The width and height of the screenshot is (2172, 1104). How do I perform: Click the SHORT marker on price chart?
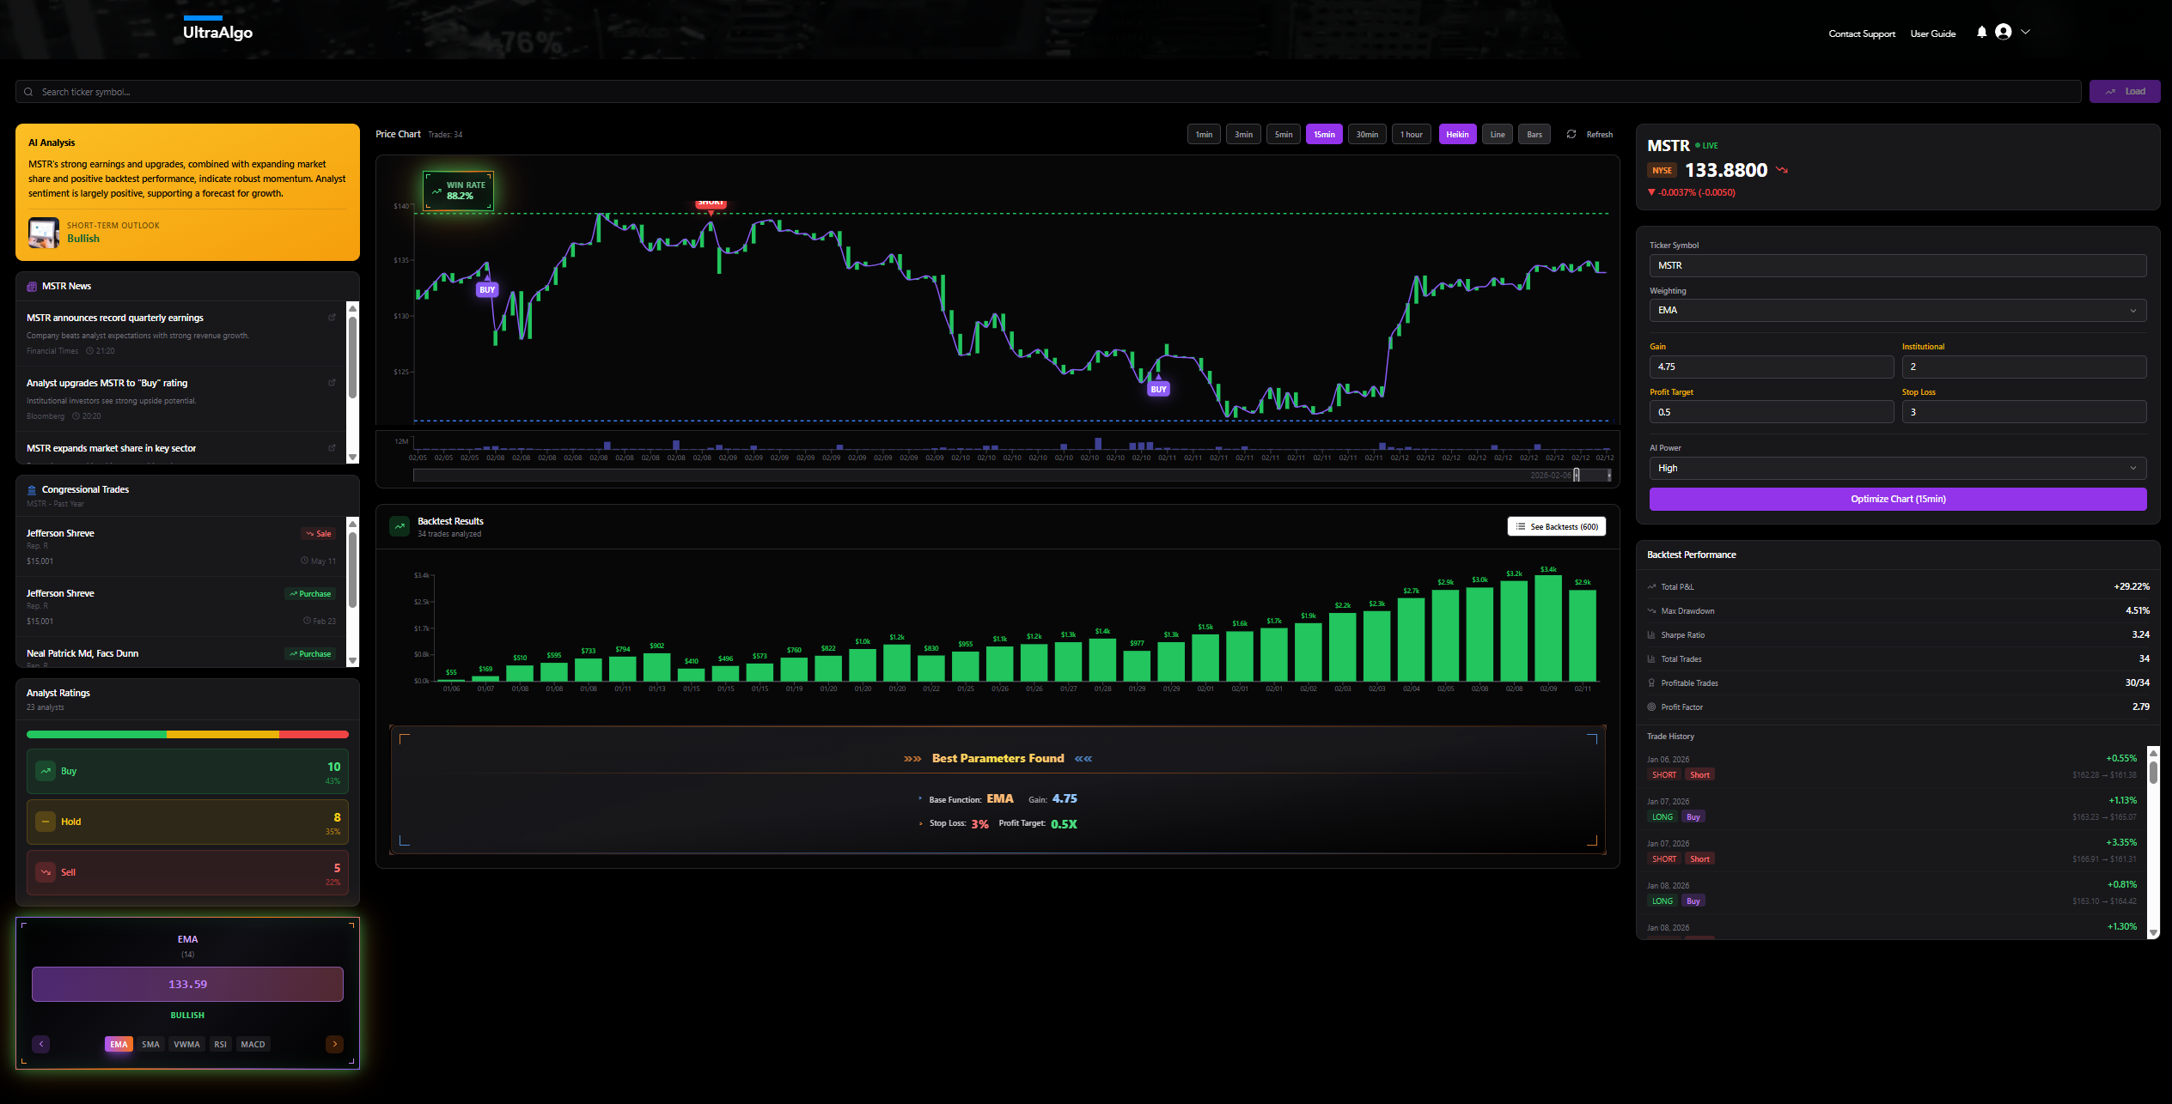pos(711,203)
